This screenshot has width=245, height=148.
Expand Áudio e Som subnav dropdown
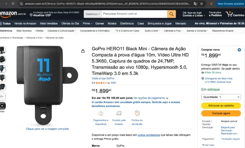[x=152, y=31]
